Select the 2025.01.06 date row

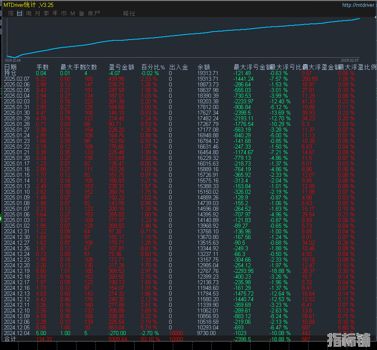coord(17,214)
